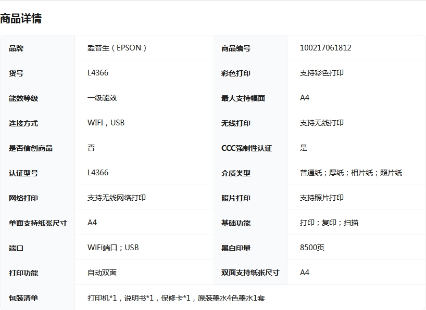This screenshot has height=310, width=426.
Task: Select the 彩色打印 label
Action: (236, 73)
